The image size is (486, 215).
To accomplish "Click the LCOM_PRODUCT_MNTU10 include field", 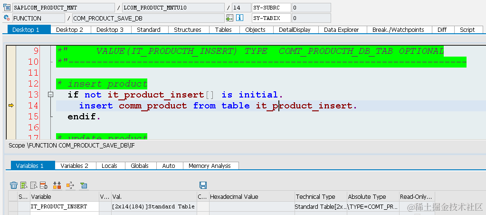I will pyautogui.click(x=173, y=8).
